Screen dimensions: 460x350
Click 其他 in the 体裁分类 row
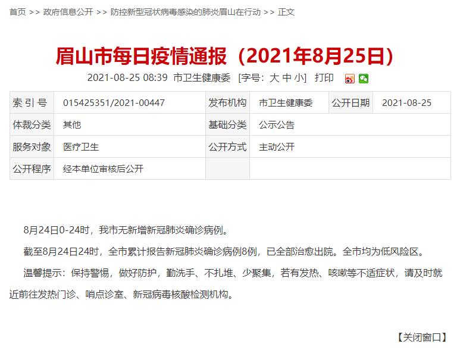pyautogui.click(x=72, y=125)
